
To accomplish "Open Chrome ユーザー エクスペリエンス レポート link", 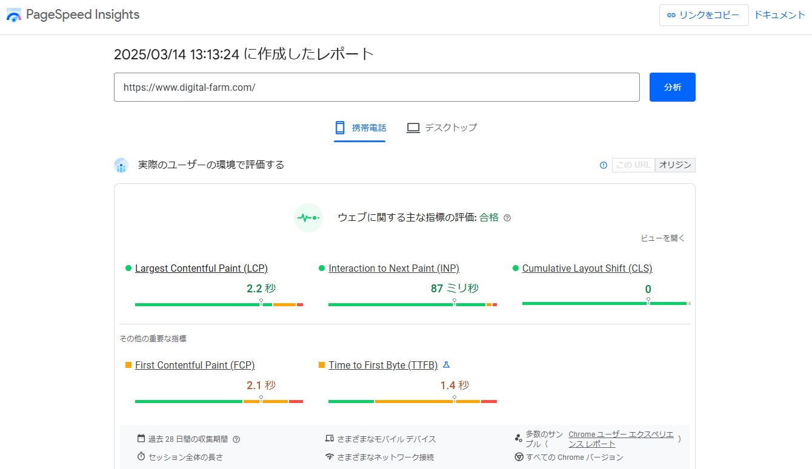I will 621,439.
